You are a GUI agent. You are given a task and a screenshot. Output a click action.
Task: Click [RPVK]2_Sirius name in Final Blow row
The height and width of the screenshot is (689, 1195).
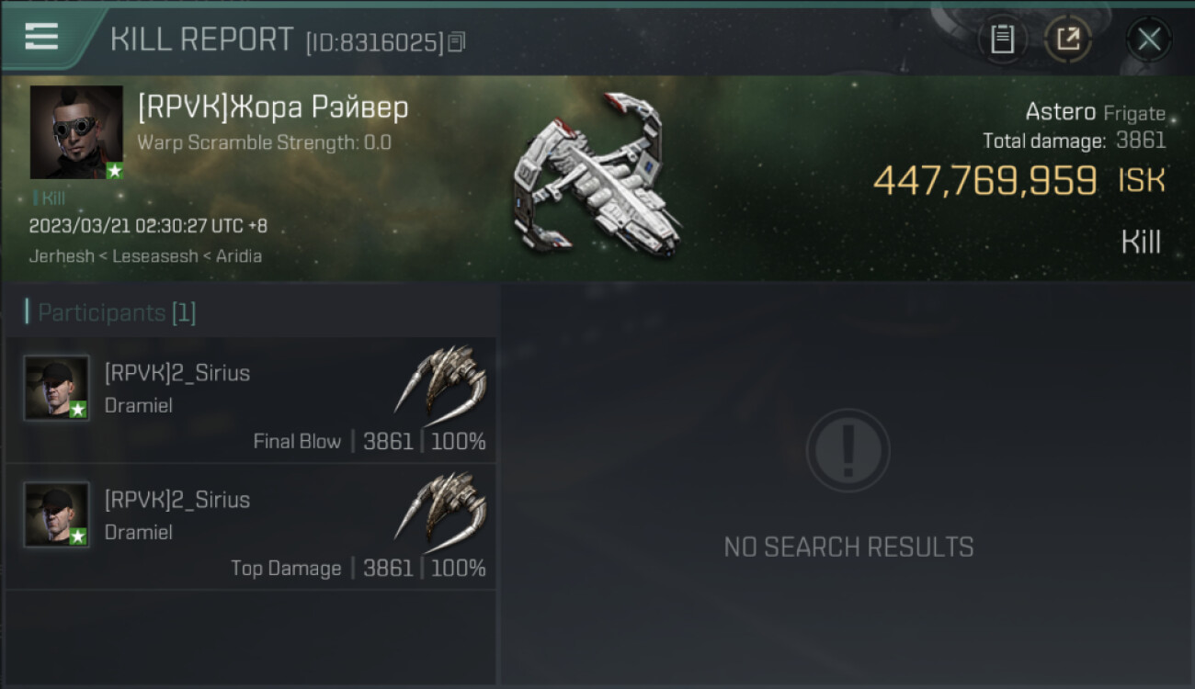coord(177,373)
